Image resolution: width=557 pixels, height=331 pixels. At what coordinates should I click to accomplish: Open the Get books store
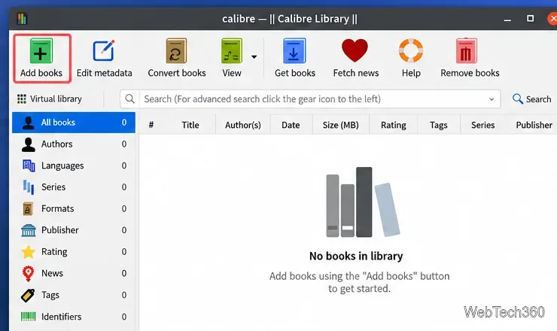point(294,59)
